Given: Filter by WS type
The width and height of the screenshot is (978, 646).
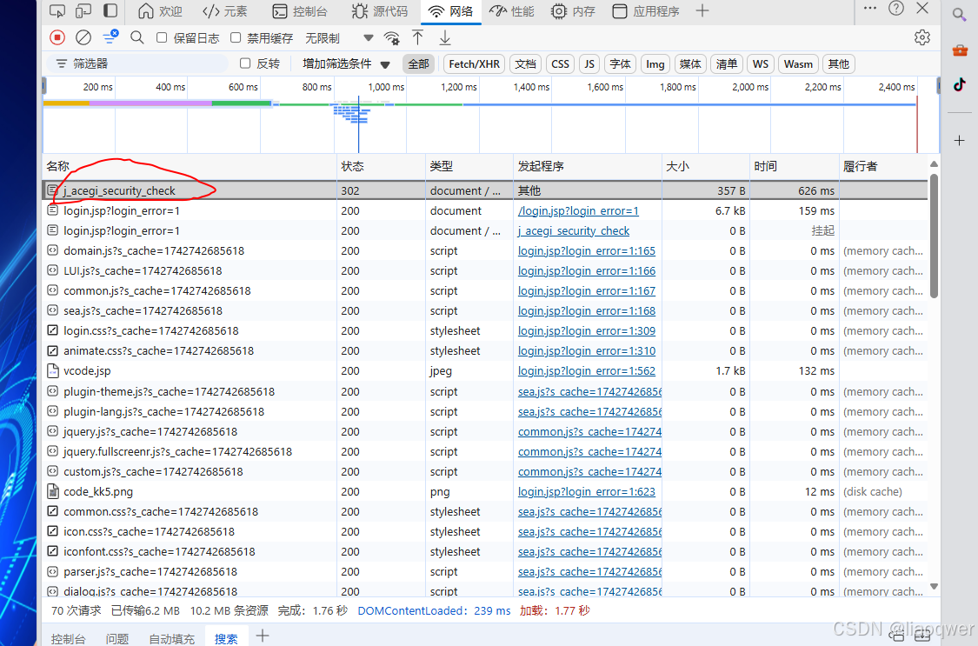Looking at the screenshot, I should coord(761,63).
